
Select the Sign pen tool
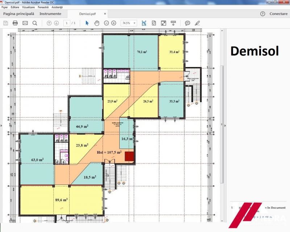pyautogui.click(x=197, y=23)
